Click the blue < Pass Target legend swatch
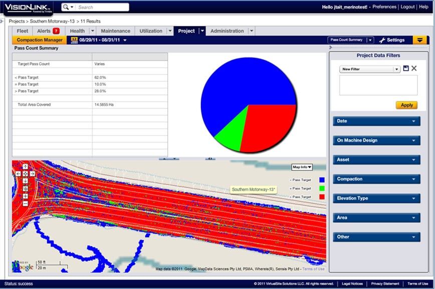Viewport: 435px width, 289px height. [x=322, y=180]
